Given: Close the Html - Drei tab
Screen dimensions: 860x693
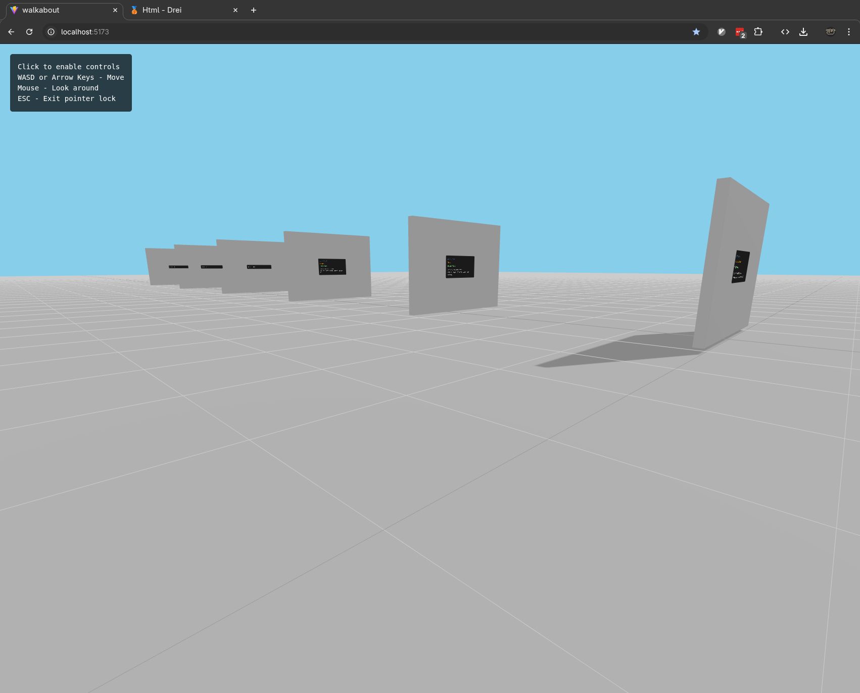Looking at the screenshot, I should 235,10.
